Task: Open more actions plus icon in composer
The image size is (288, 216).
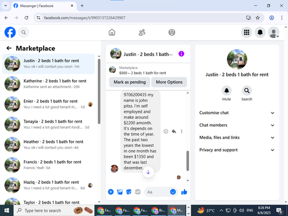Action: [x=111, y=192]
